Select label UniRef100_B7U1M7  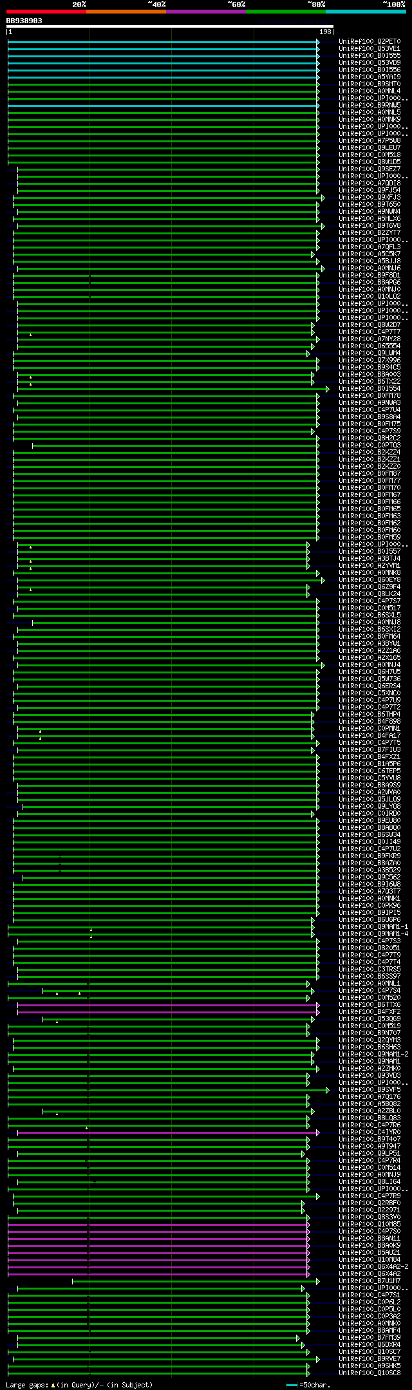370,1281
